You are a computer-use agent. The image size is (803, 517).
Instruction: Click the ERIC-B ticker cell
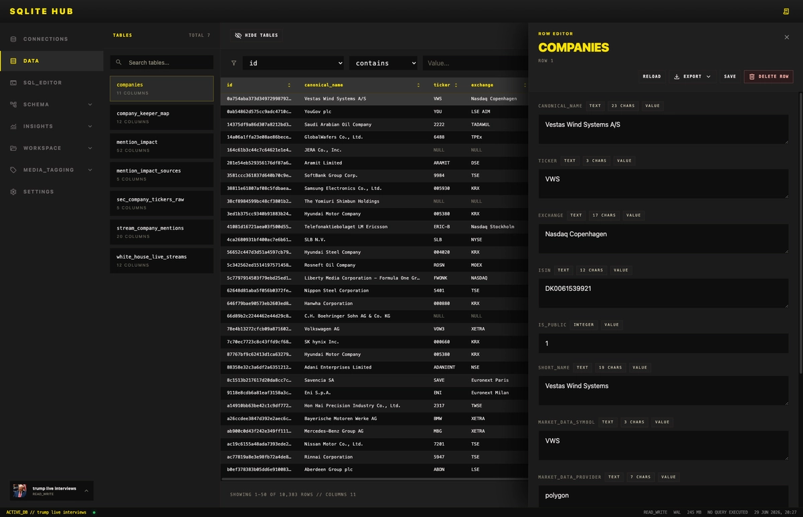(442, 227)
